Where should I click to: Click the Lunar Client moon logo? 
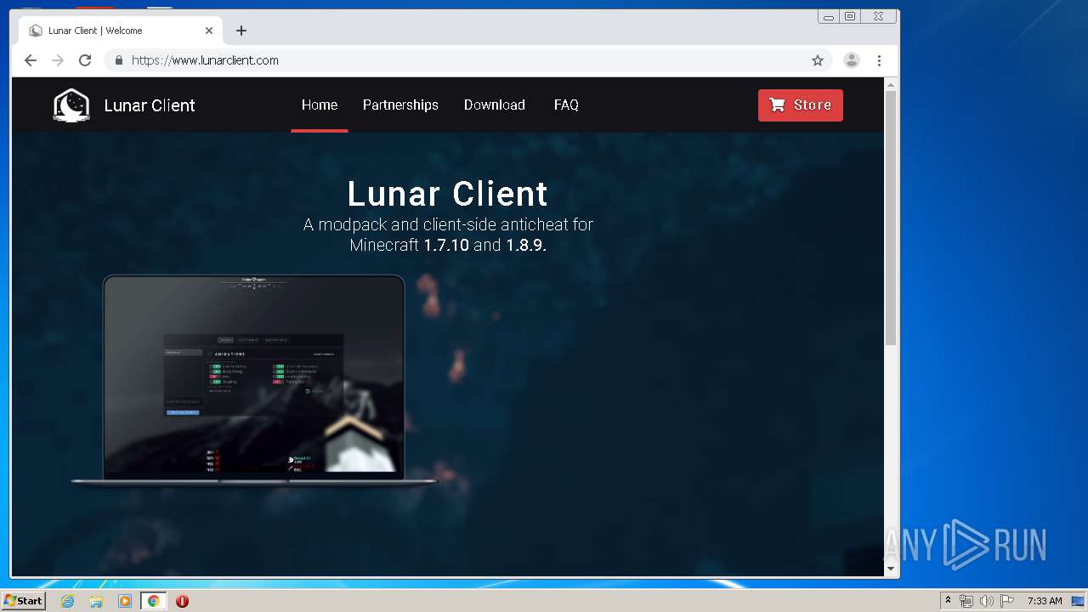(x=71, y=105)
